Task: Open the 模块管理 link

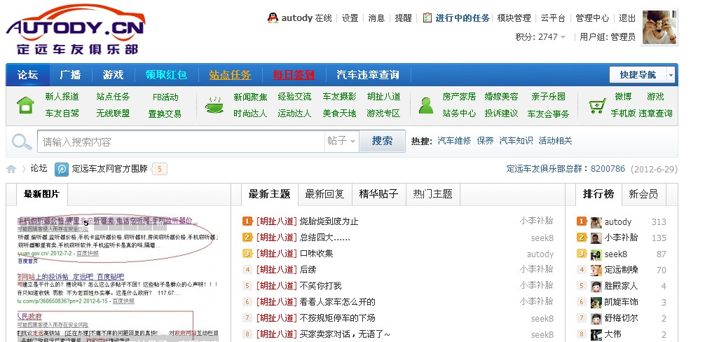Action: tap(514, 18)
